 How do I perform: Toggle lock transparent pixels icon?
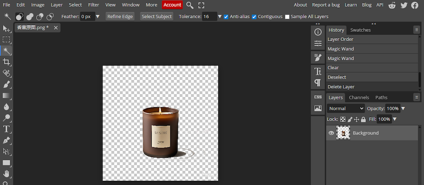pos(343,119)
